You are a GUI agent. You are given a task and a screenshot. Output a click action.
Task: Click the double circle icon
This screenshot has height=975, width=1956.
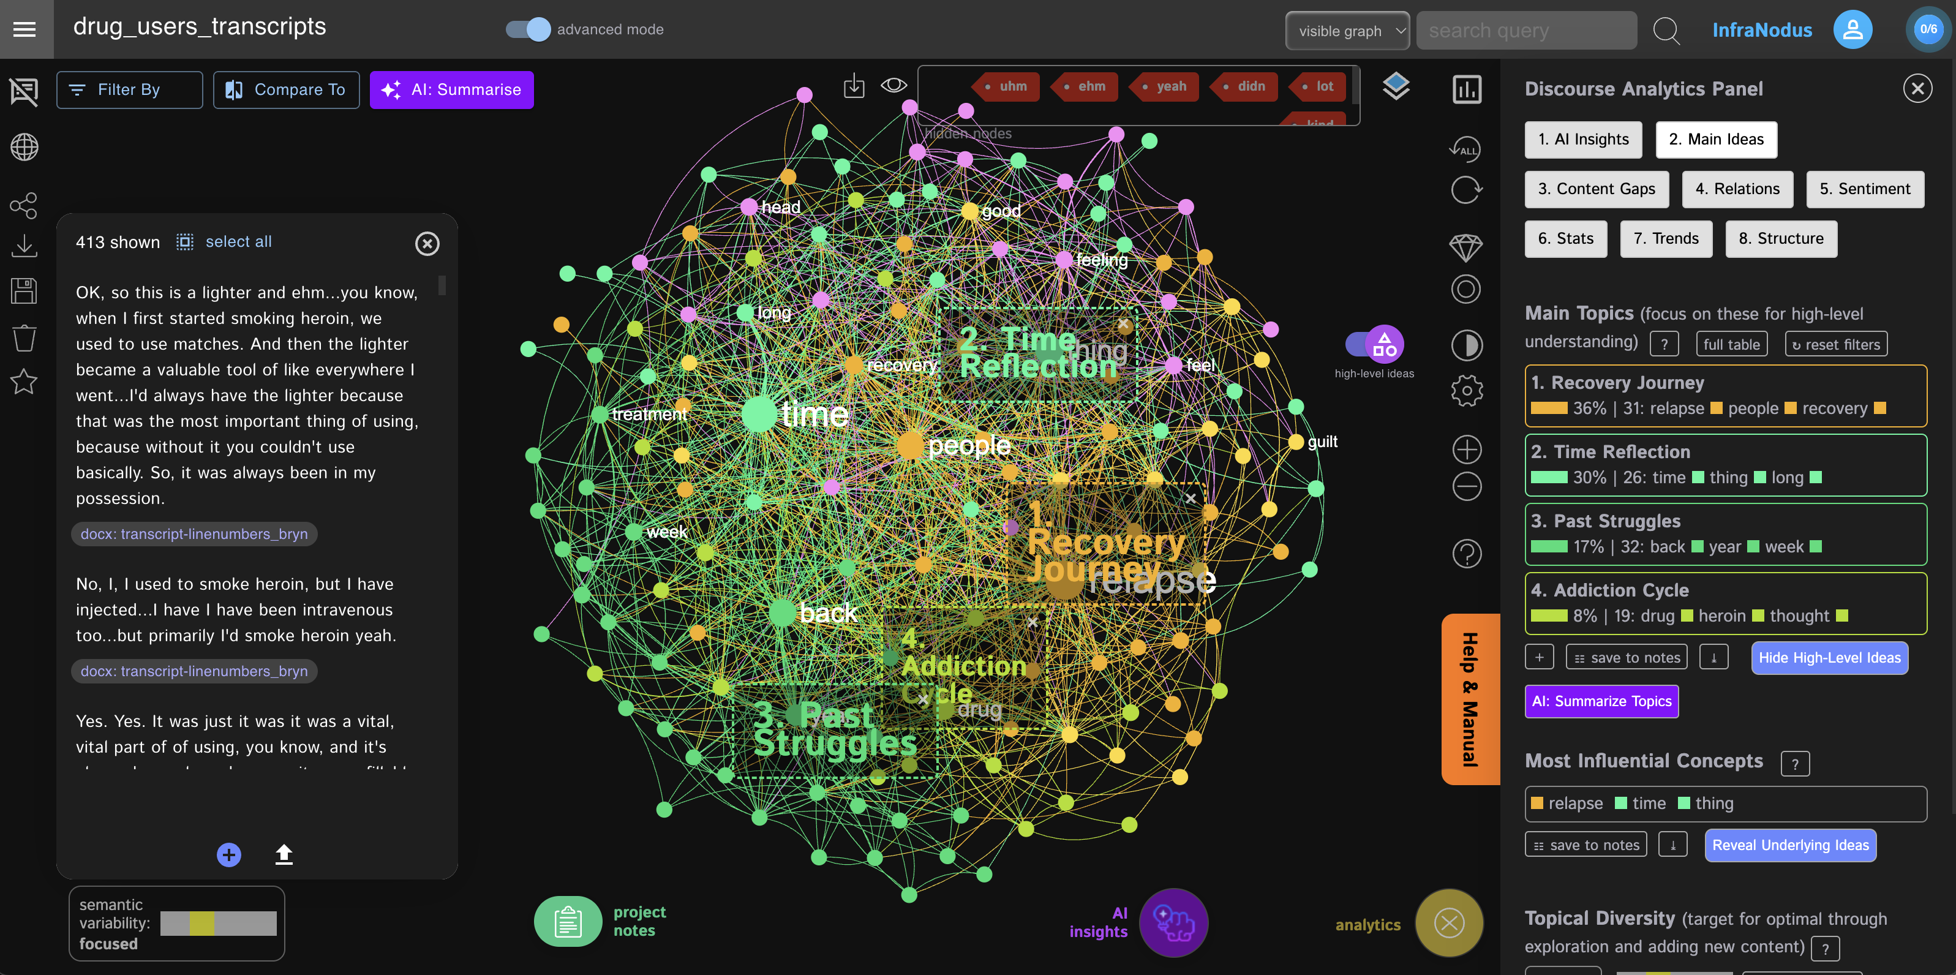coord(1466,289)
